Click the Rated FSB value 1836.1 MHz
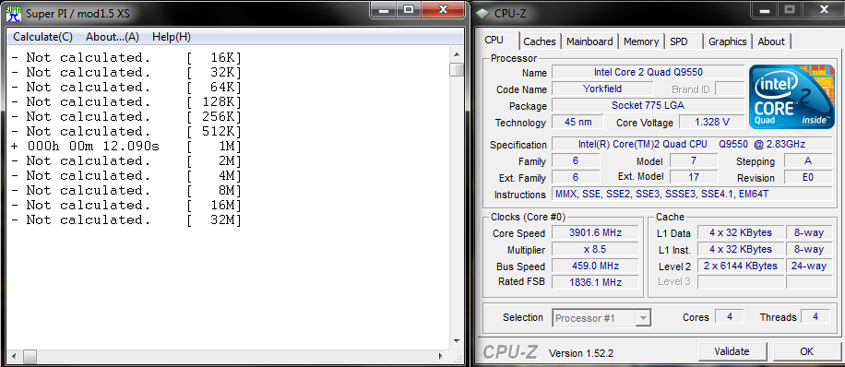 (596, 282)
